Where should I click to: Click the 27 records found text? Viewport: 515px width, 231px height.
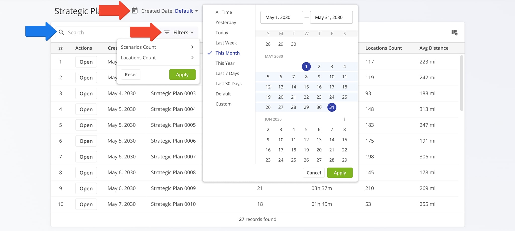click(x=257, y=219)
